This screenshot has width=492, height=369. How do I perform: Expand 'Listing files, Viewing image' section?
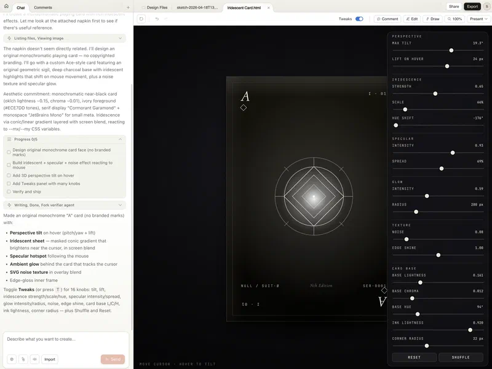(x=65, y=38)
